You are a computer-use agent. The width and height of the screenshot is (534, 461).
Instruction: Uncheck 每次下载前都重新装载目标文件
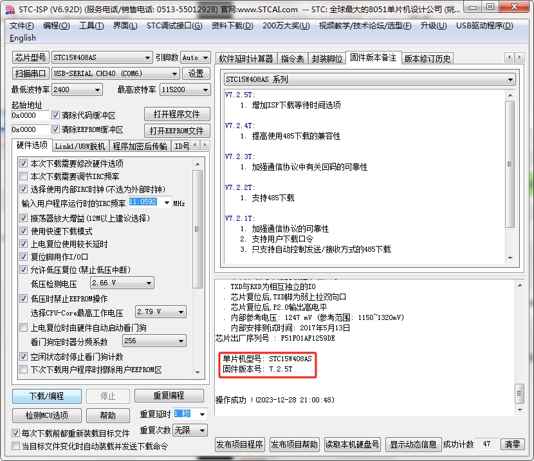click(15, 433)
